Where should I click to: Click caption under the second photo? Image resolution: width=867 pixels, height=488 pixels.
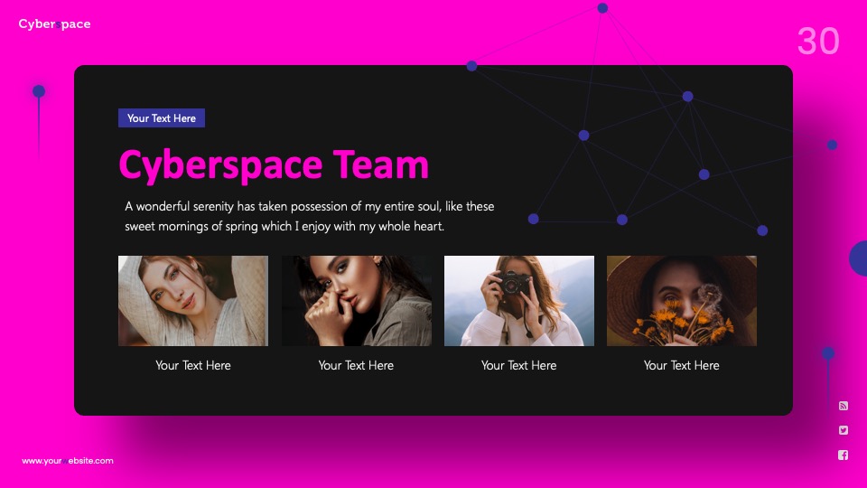[x=356, y=365]
